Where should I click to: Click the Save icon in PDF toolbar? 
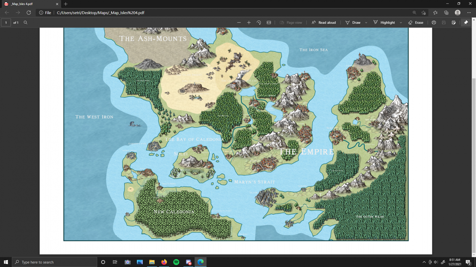[x=444, y=22]
